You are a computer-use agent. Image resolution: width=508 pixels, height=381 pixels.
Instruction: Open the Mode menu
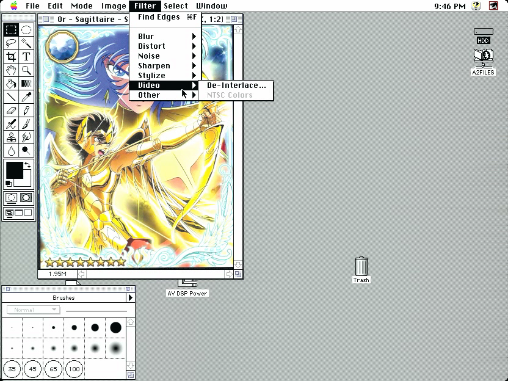tap(82, 6)
